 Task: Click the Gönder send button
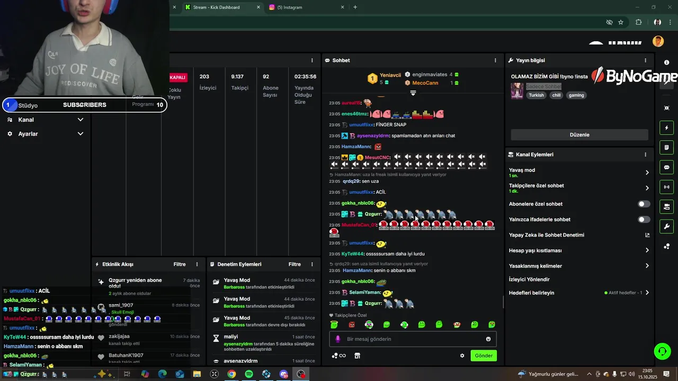coord(483,356)
